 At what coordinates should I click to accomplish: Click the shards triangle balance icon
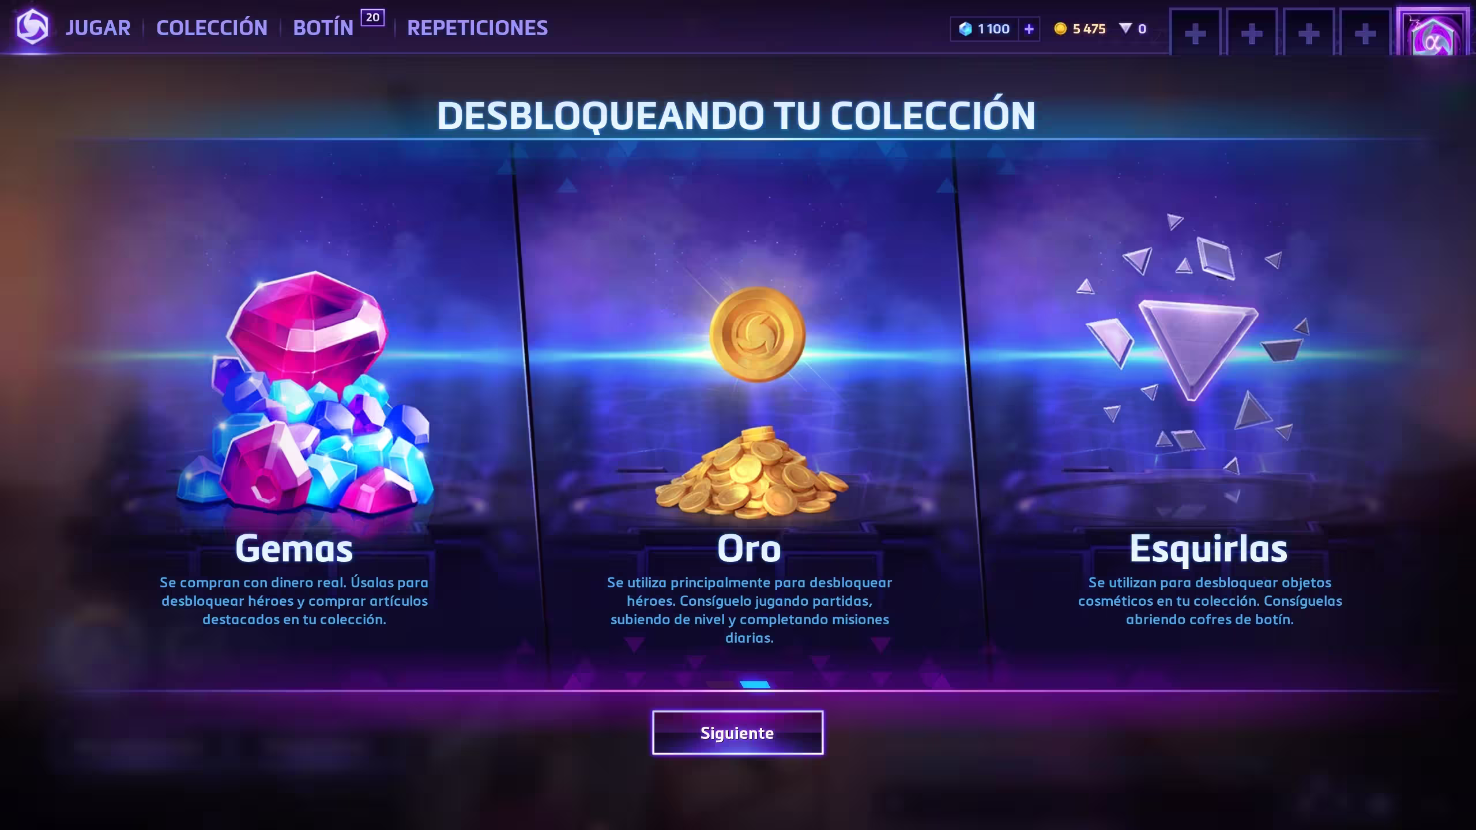(x=1125, y=28)
